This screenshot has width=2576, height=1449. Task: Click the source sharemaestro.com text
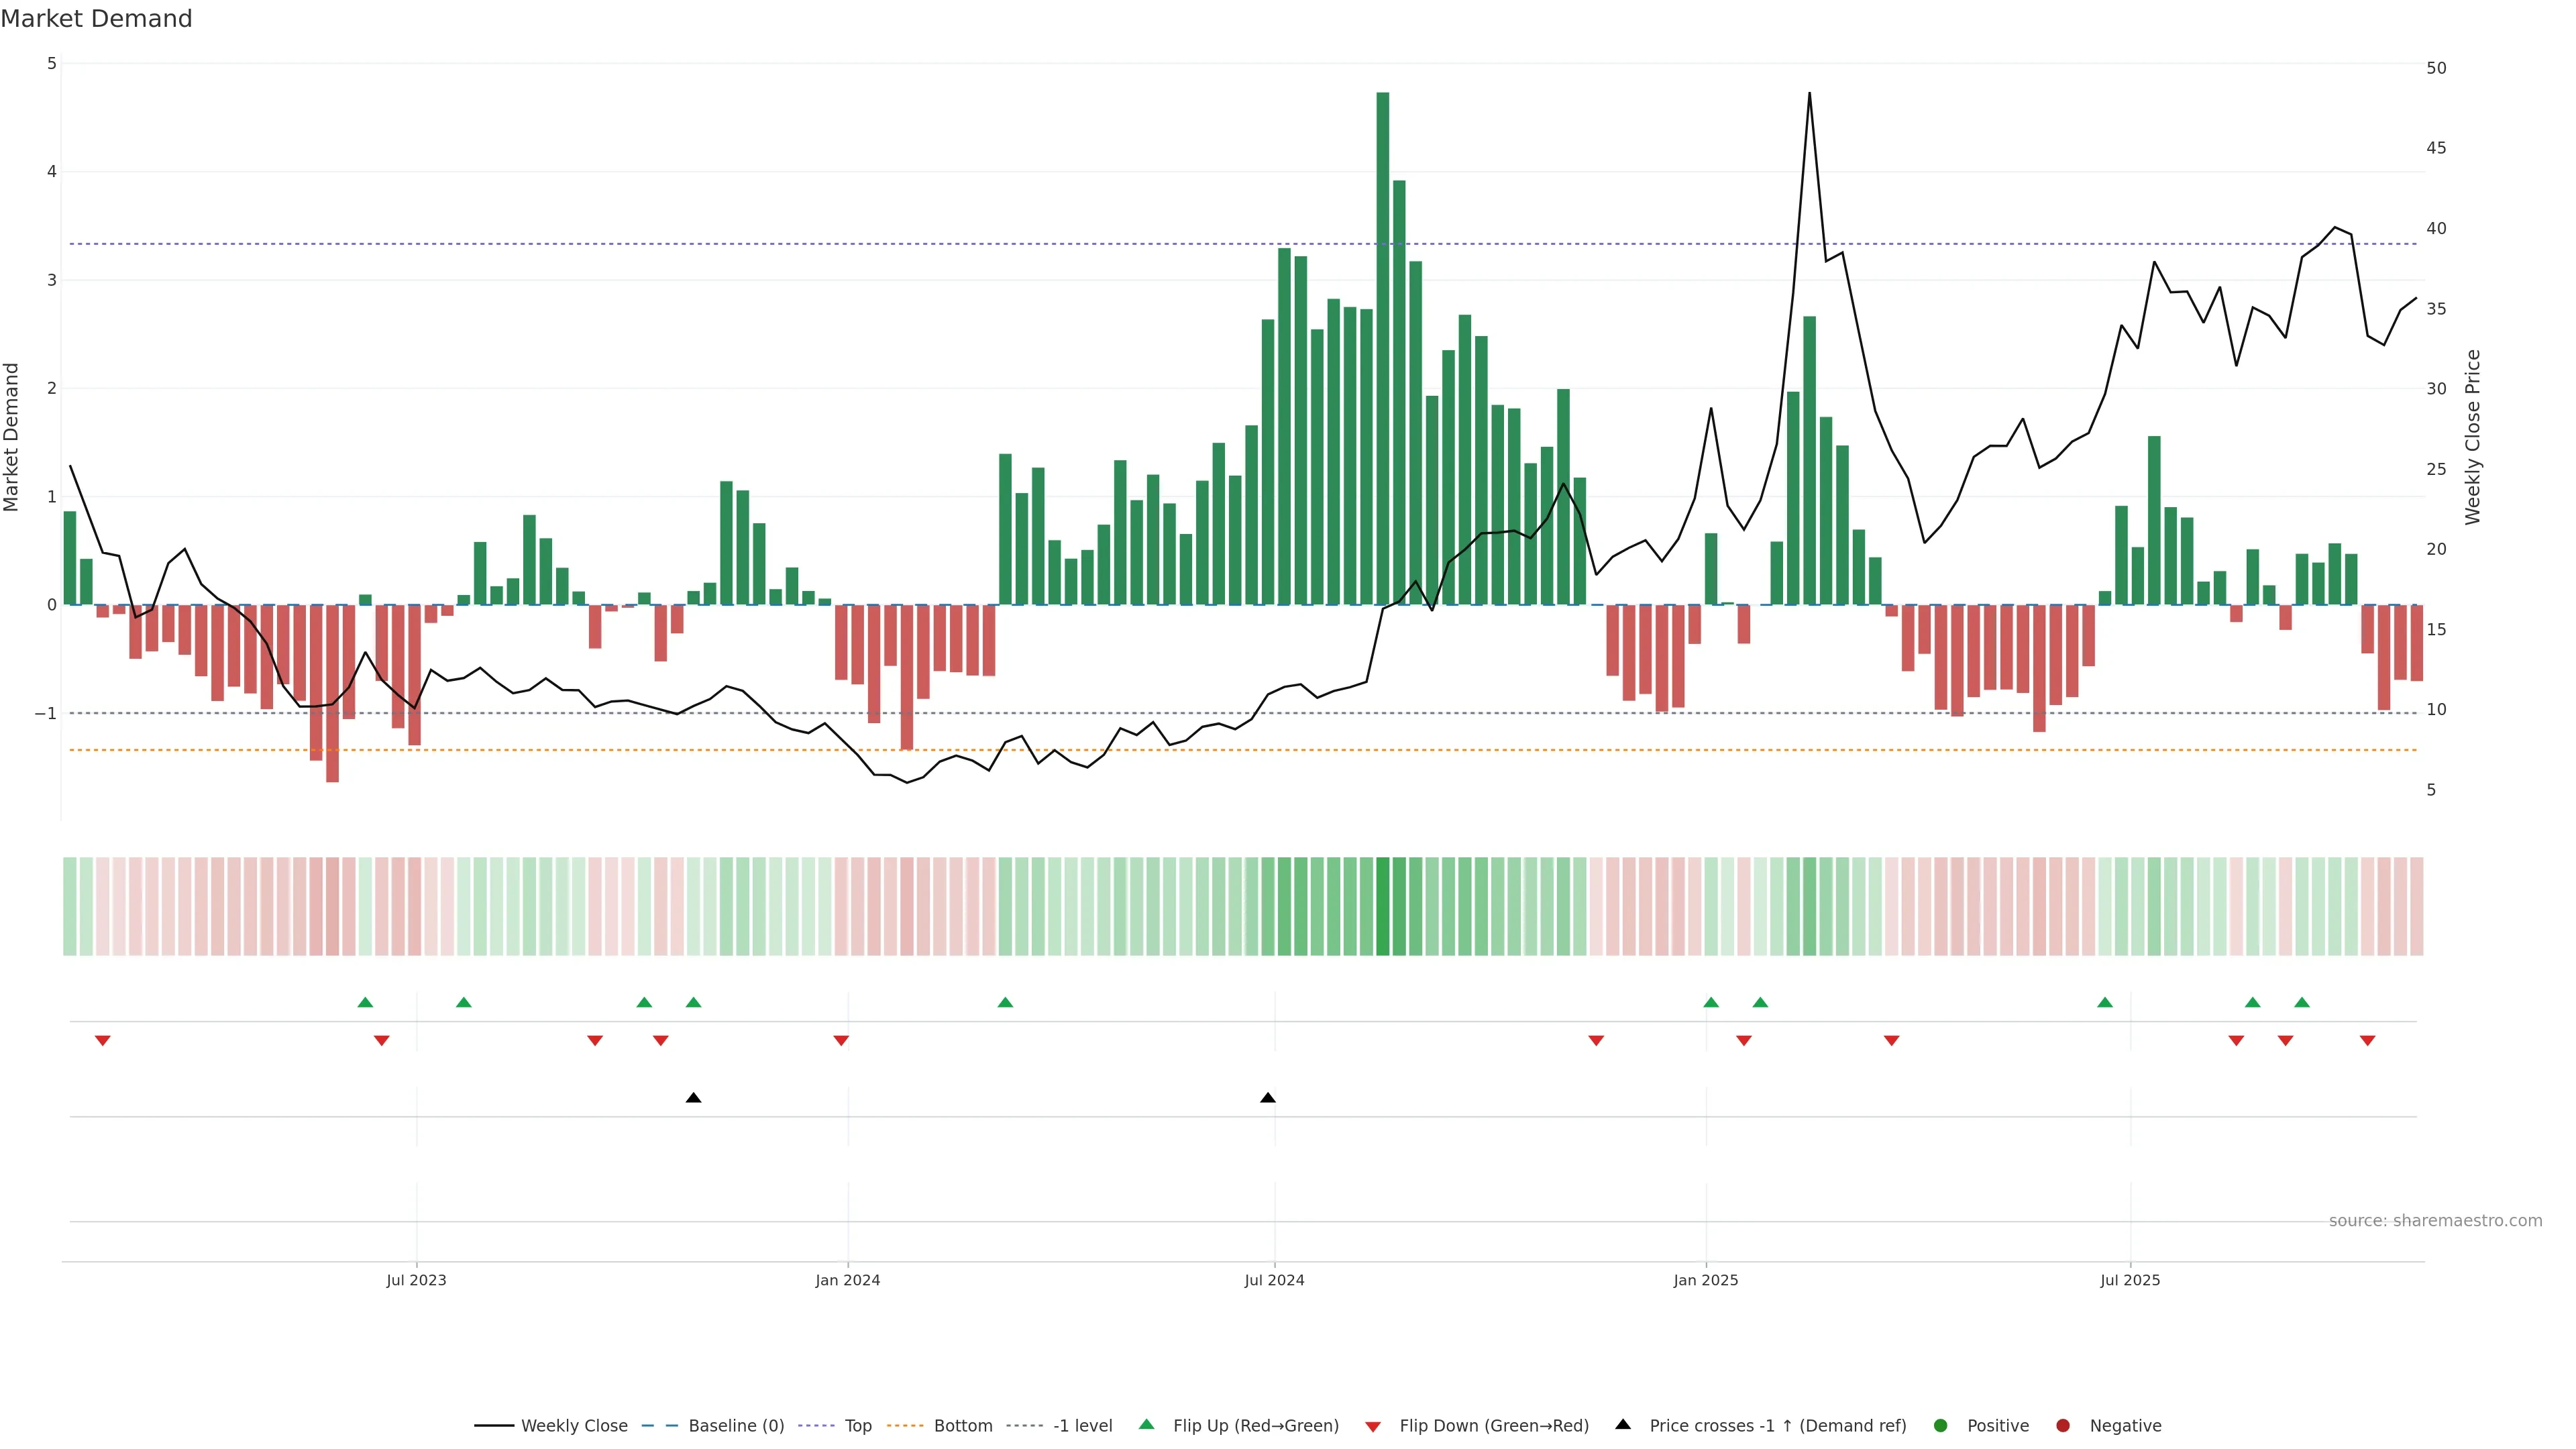point(2435,1221)
